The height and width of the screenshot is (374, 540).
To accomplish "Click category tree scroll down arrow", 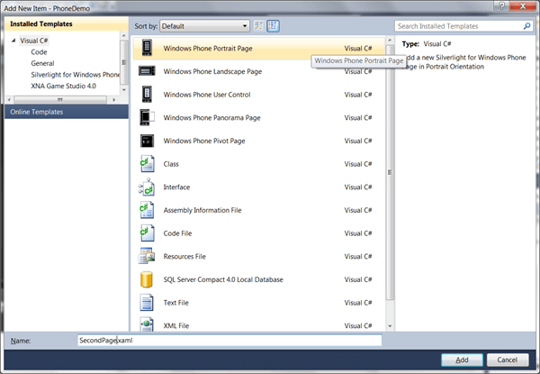I will point(124,90).
